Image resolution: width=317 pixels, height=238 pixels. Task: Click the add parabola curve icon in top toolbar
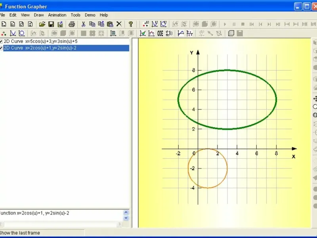click(x=155, y=24)
